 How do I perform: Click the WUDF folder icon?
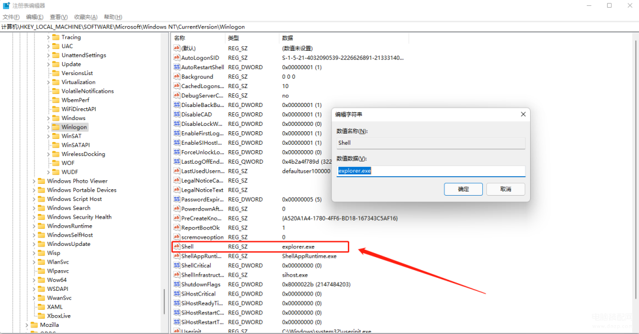click(x=56, y=172)
